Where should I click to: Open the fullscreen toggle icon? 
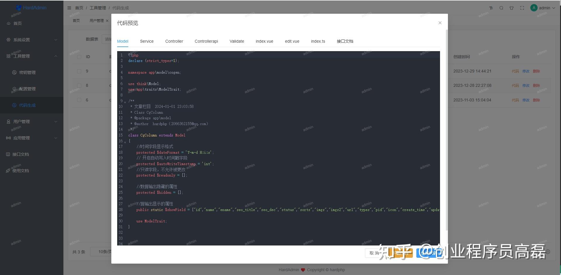(x=522, y=8)
